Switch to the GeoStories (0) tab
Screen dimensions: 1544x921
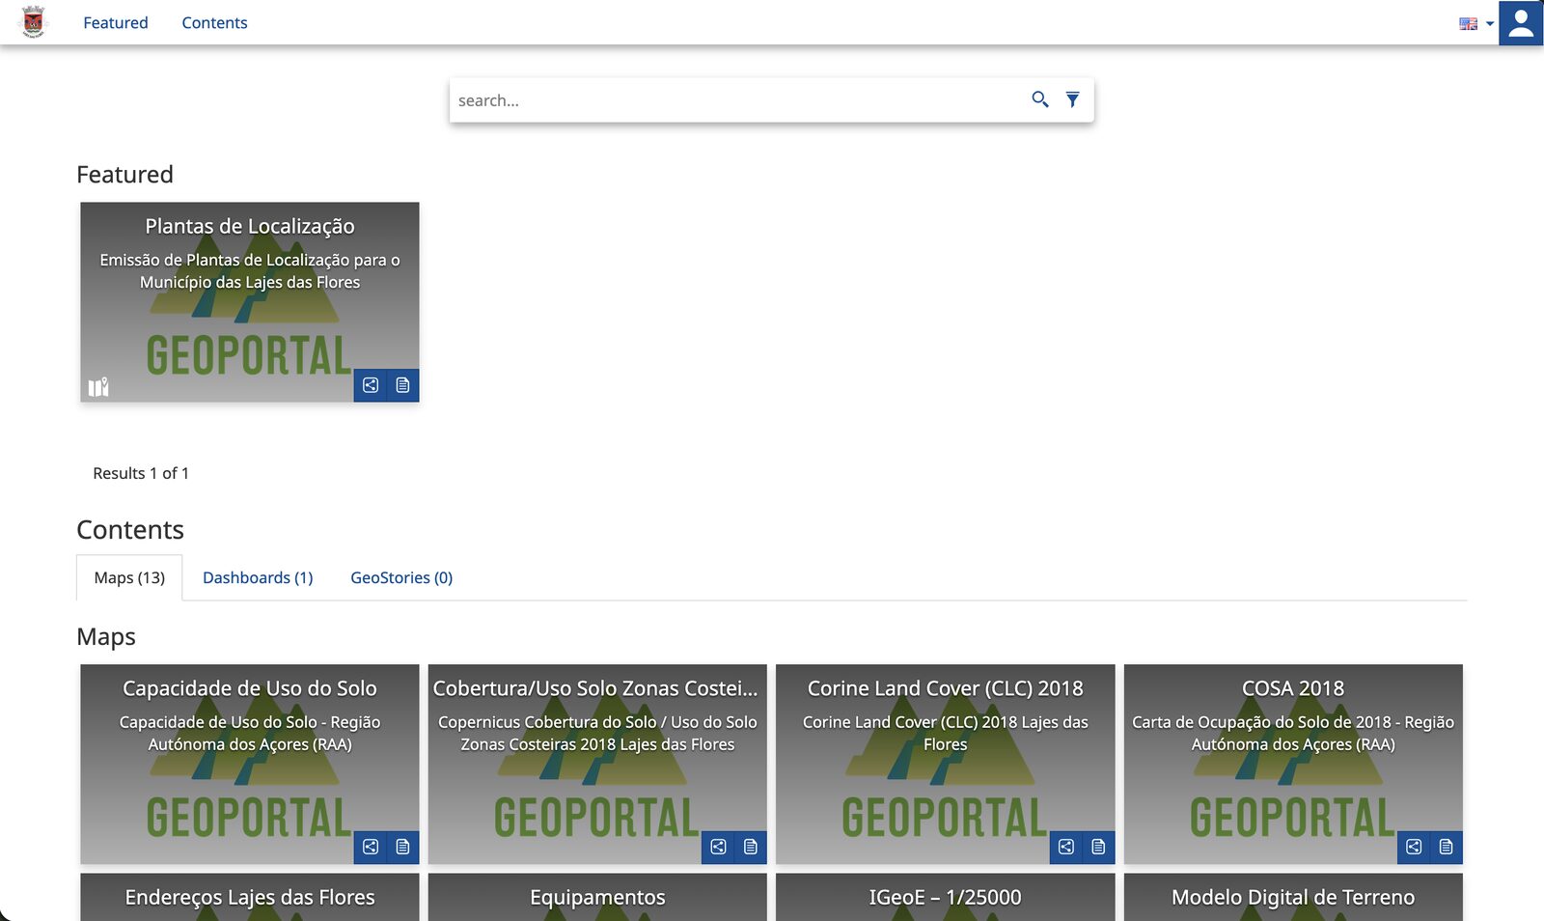click(401, 577)
